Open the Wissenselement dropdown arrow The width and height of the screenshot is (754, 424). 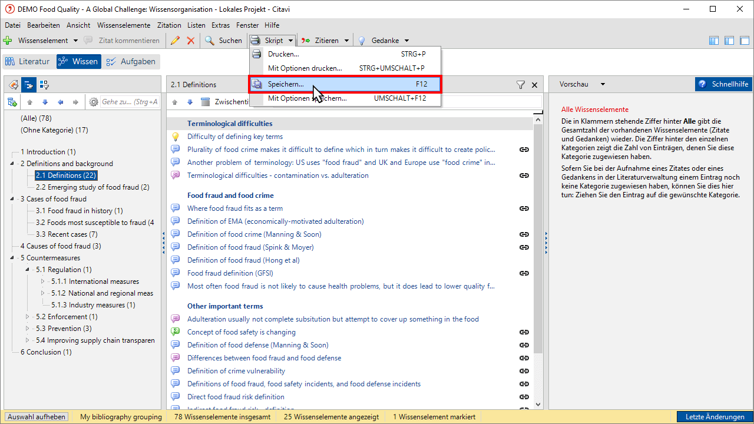(x=75, y=41)
